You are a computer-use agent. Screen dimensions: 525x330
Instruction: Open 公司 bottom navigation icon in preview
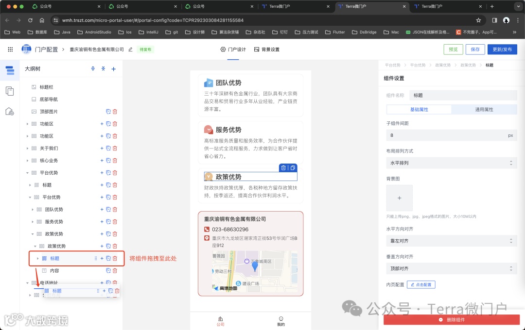[220, 321]
